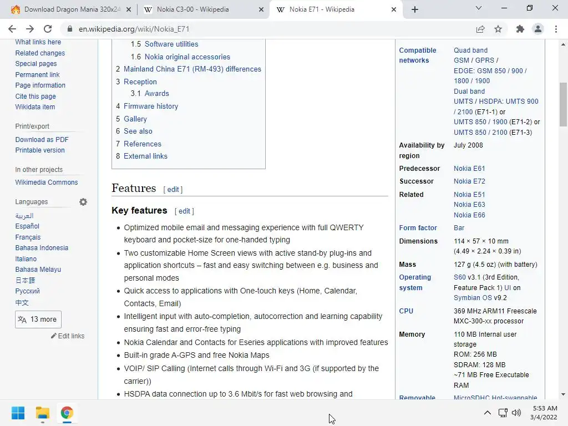Open the Printable version link
568x426 pixels.
click(x=40, y=150)
